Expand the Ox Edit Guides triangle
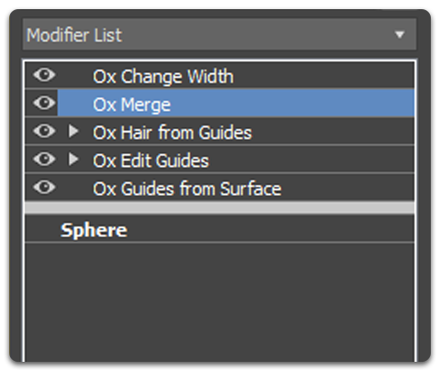440x371 pixels. click(x=73, y=159)
